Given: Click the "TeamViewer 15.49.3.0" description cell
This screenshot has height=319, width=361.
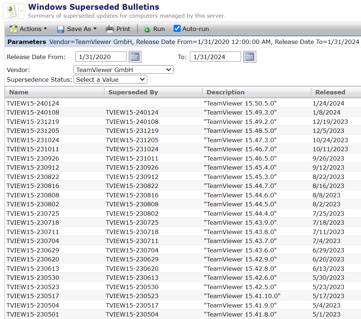Looking at the screenshot, I should point(240,112).
